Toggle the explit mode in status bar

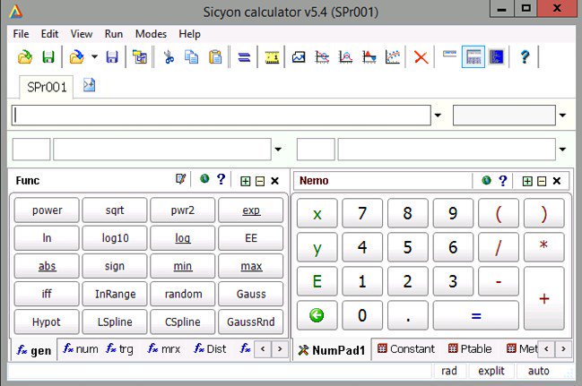pyautogui.click(x=491, y=371)
